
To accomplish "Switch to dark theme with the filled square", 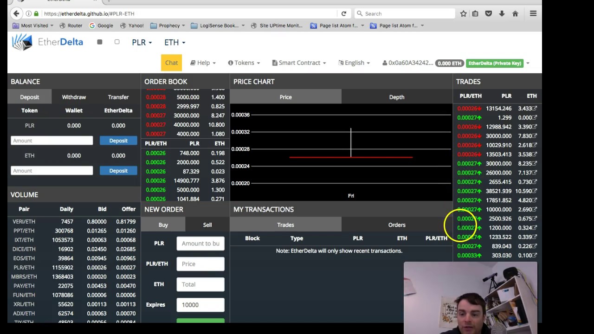I will tap(99, 42).
